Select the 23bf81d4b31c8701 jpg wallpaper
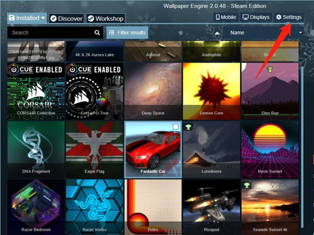Image resolution: width=314 pixels, height=235 pixels. pyautogui.click(x=36, y=51)
